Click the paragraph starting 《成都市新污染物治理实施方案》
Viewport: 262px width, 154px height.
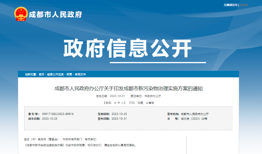tap(81, 145)
